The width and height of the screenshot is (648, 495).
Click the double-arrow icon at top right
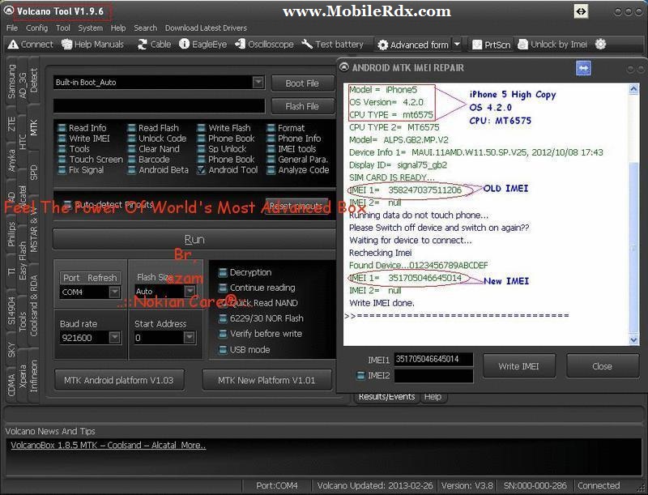581,11
